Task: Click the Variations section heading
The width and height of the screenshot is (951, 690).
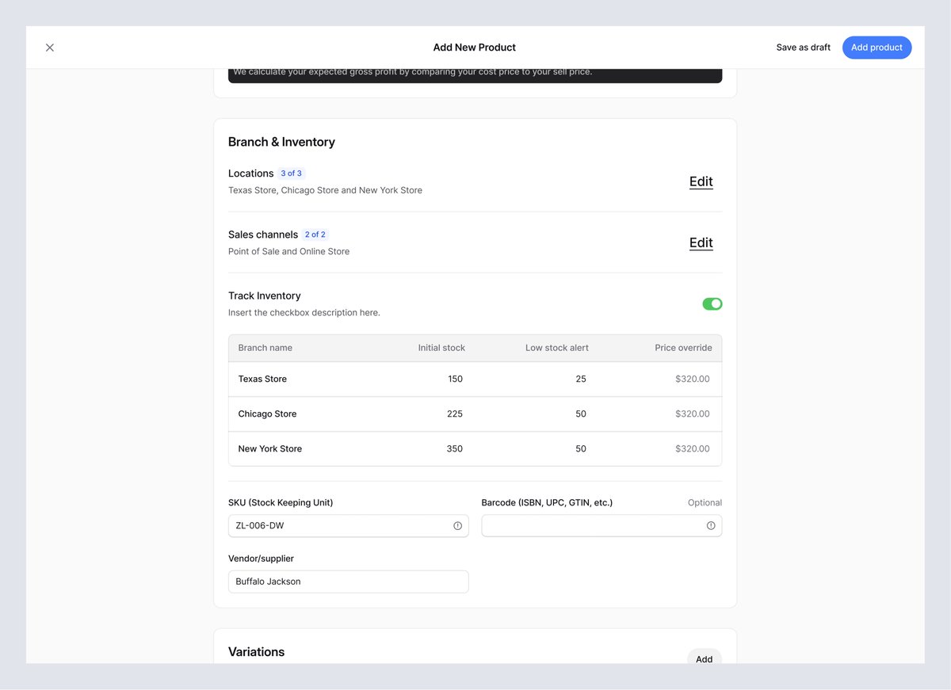Action: (256, 652)
